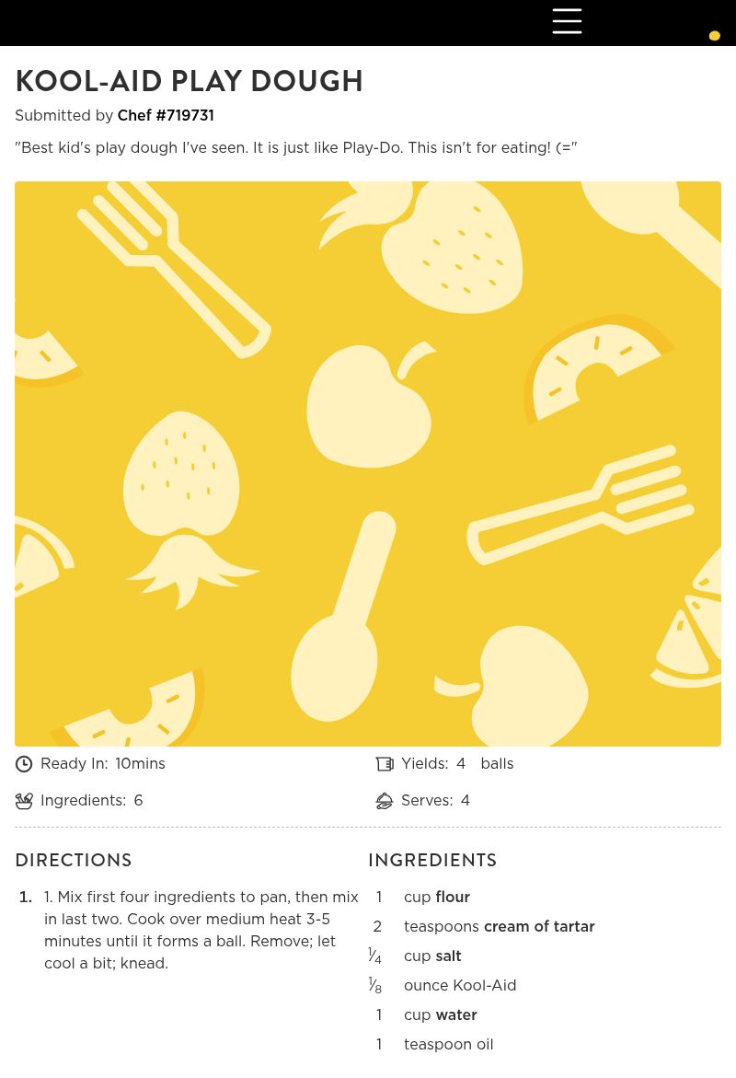
Task: Click the Directions heading
Action: coord(74,861)
